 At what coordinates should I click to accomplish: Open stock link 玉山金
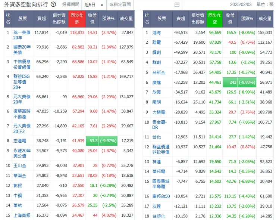click(20, 166)
